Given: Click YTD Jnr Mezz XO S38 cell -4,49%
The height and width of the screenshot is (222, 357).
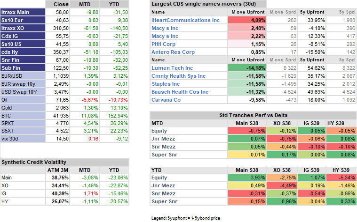Looking at the screenshot, I should pyautogui.click(x=282, y=185).
